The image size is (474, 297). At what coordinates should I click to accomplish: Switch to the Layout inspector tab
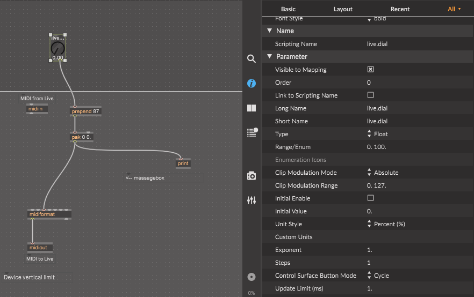343,9
